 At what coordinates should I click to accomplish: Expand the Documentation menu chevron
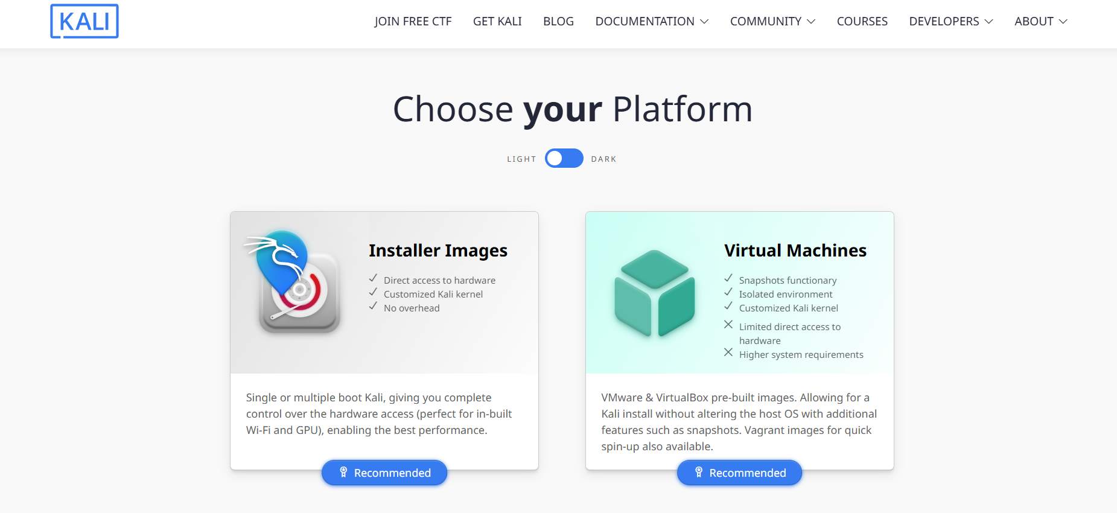(704, 22)
